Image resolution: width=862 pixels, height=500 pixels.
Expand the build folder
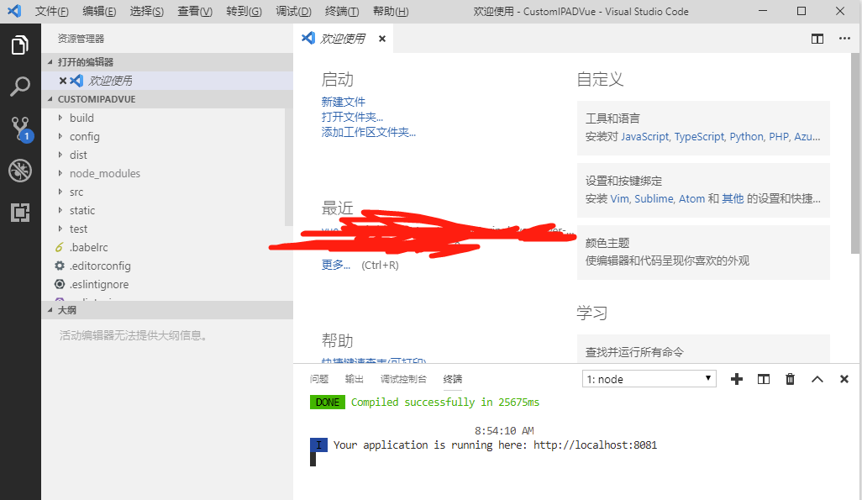(x=60, y=118)
